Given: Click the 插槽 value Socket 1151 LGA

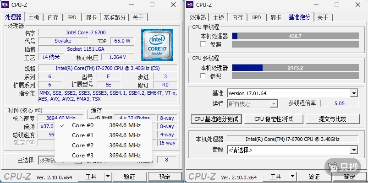Looking at the screenshot, I should coord(86,49).
